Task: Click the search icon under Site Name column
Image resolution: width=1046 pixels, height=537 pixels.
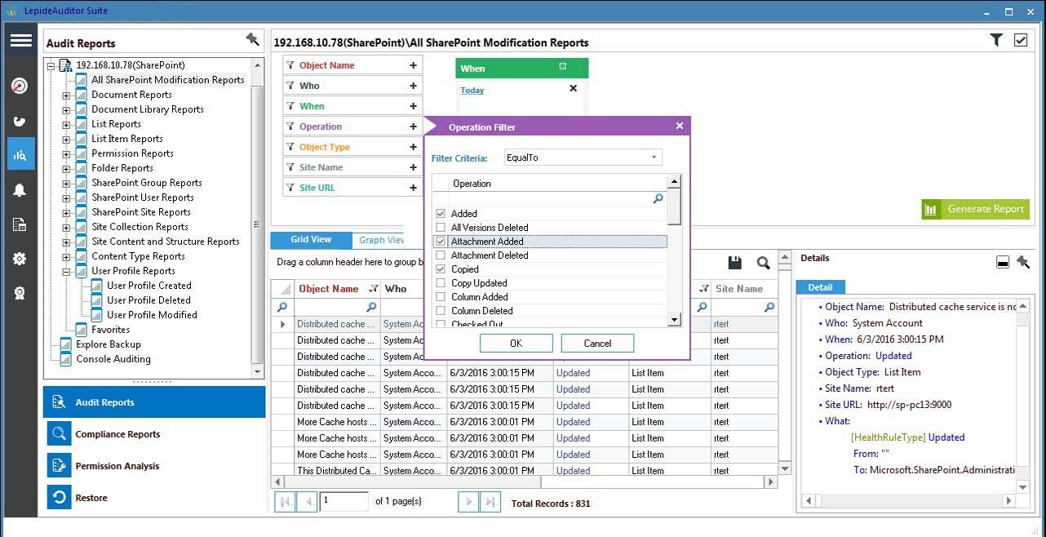Action: [769, 308]
